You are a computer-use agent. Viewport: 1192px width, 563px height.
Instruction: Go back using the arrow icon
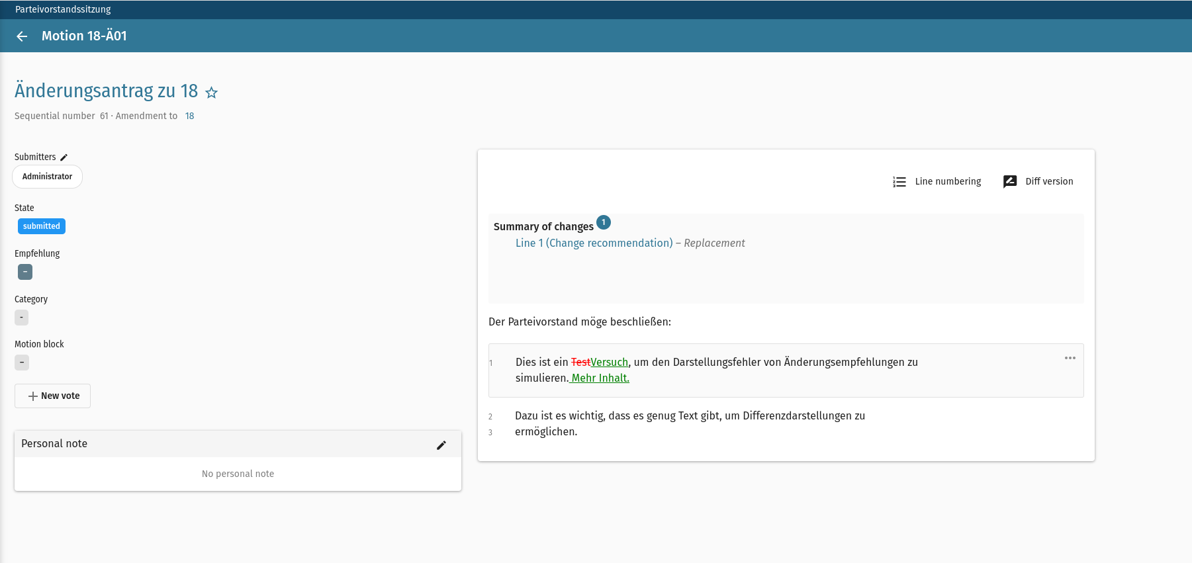point(22,36)
